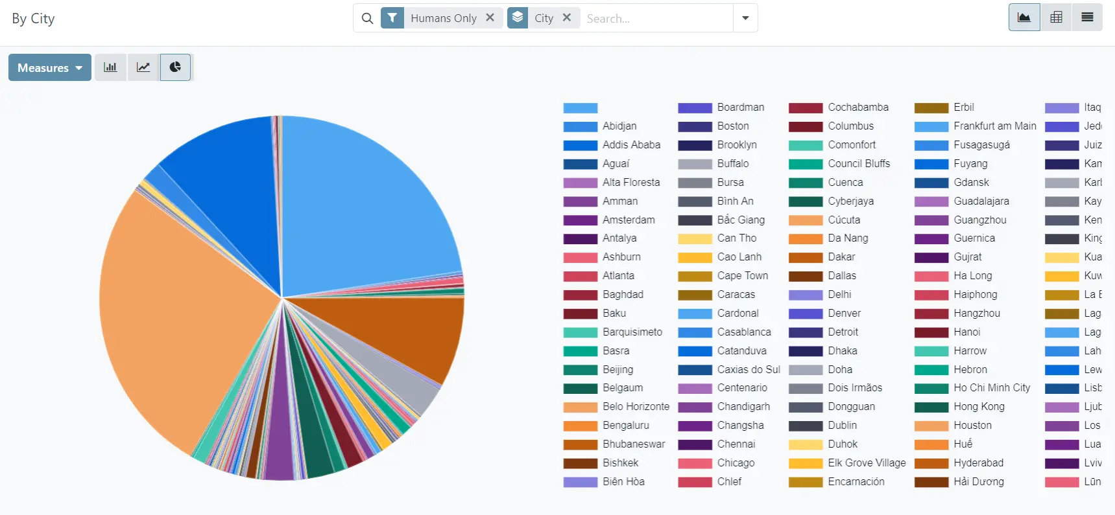Click the Belo Horizonte color swatch
The height and width of the screenshot is (515, 1115).
pyautogui.click(x=580, y=407)
